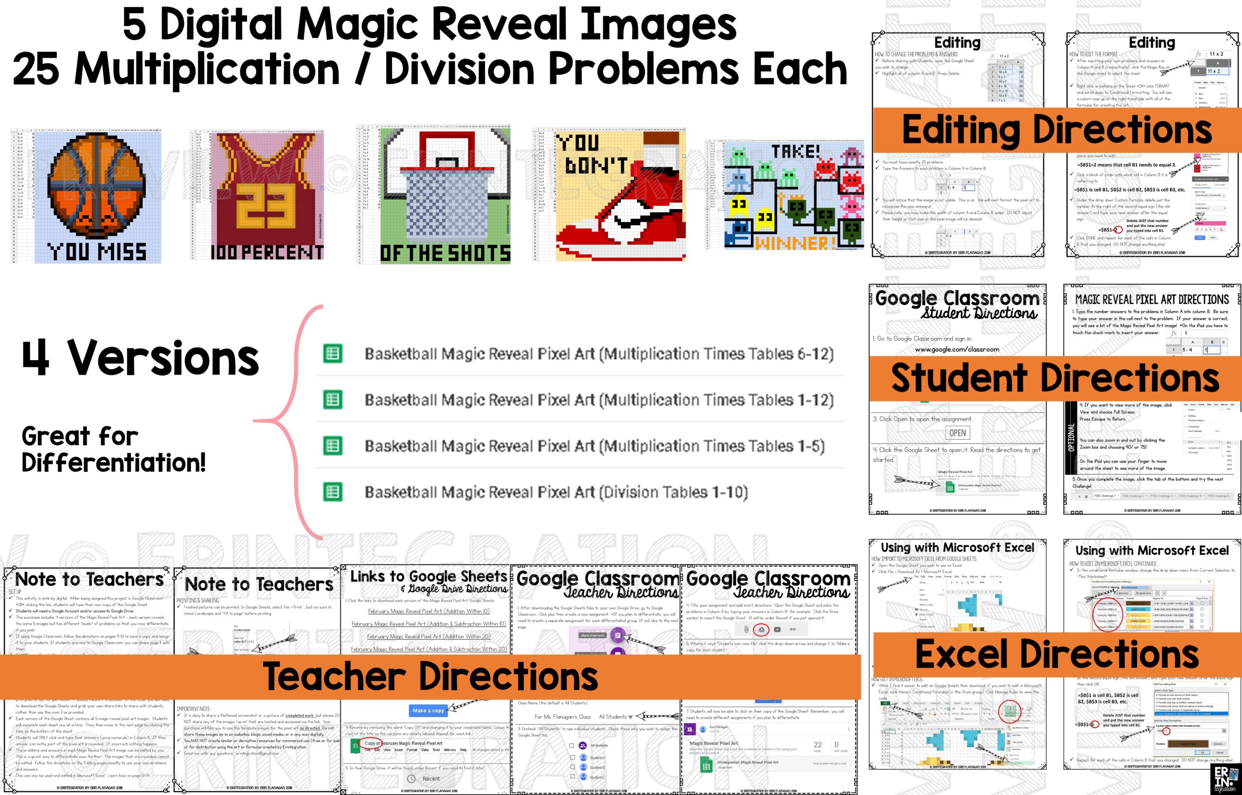
Task: Click the Sheets icon beside Times Tables 6-12
Action: [333, 354]
